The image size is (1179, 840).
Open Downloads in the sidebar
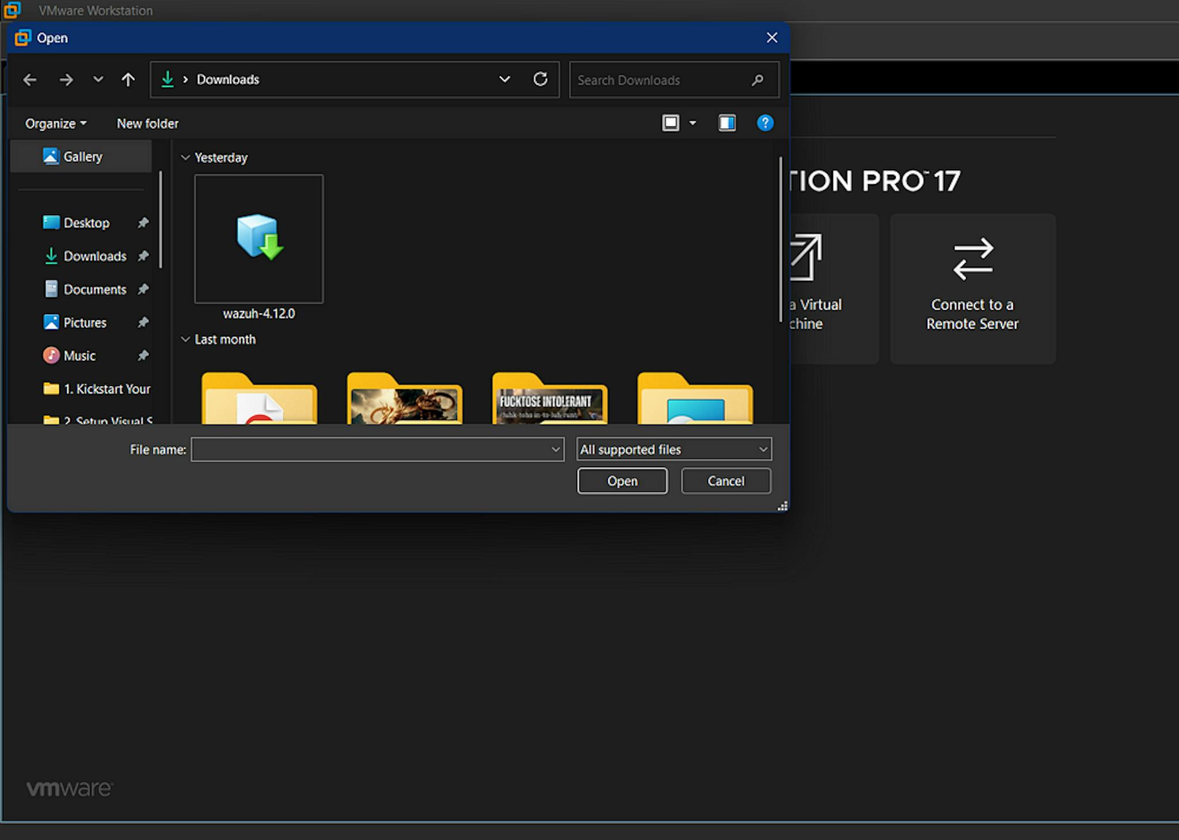coord(95,257)
